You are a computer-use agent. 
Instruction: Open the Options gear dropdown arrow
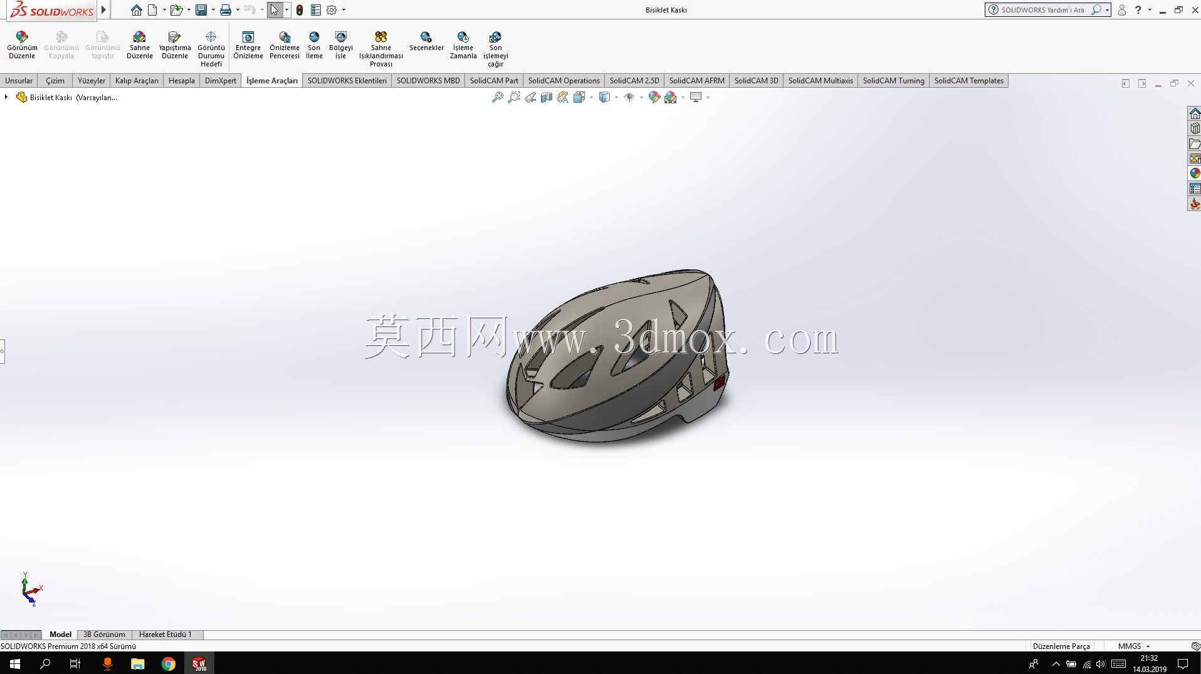(344, 10)
